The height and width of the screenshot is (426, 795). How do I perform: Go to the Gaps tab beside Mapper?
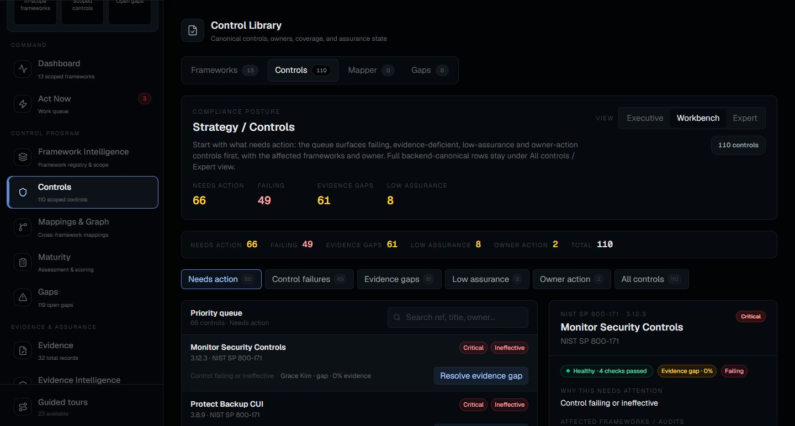[x=430, y=70]
